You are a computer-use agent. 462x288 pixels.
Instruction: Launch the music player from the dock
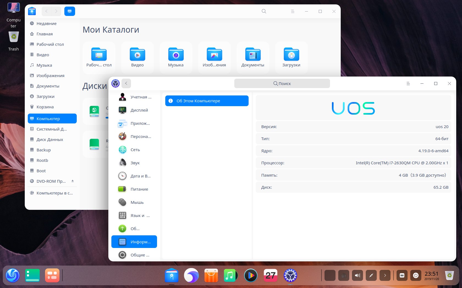tap(230, 275)
